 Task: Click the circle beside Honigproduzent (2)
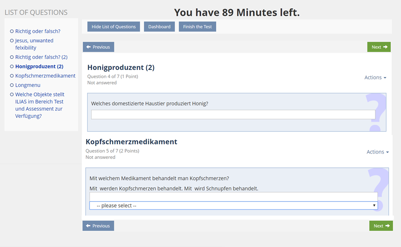point(12,66)
